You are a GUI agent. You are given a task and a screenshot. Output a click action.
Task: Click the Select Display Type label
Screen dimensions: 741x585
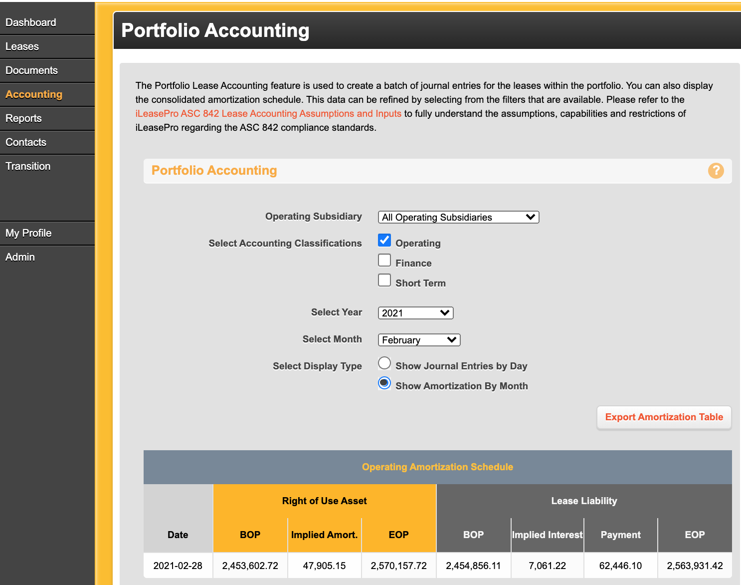pos(317,366)
